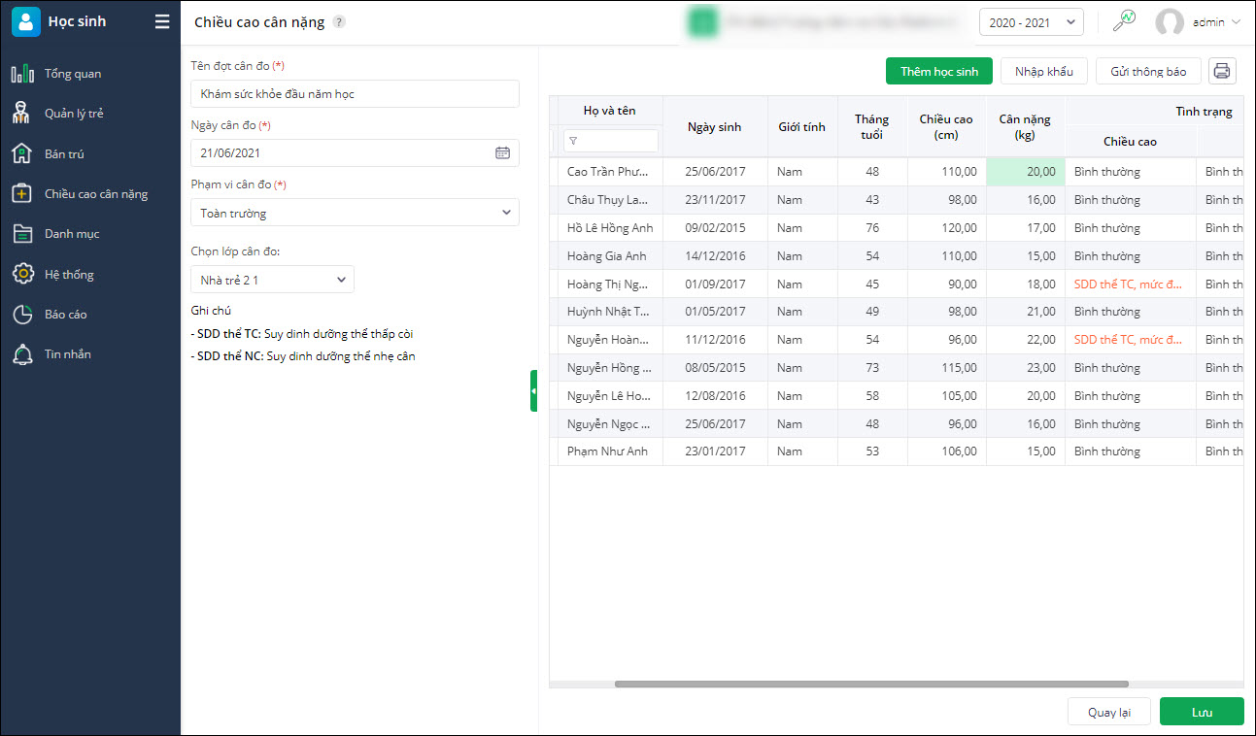Open the school year 2020 - 2021 dropdown

pos(1031,22)
